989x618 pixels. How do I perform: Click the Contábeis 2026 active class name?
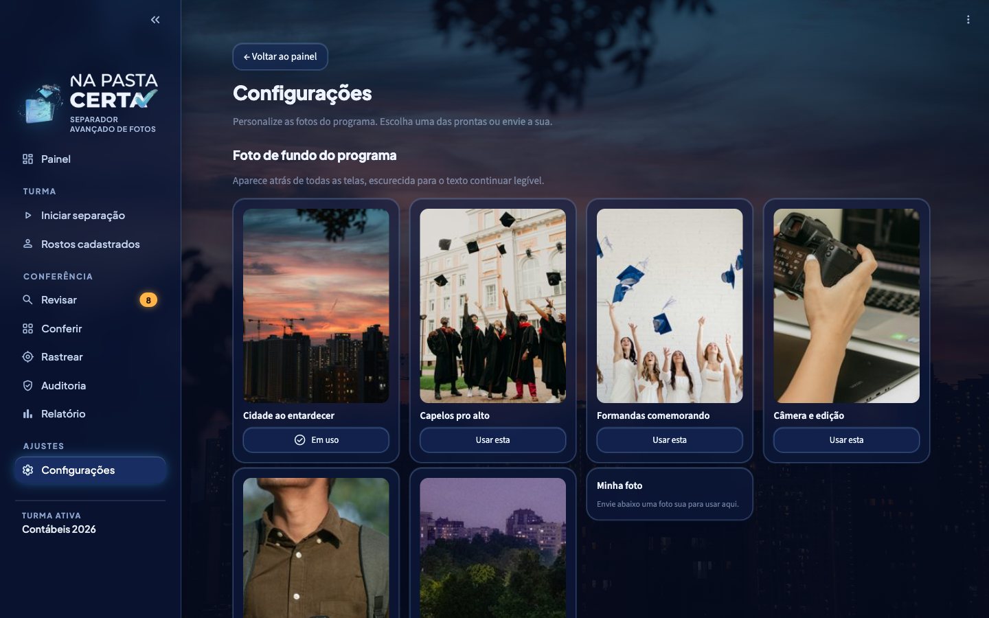59,529
